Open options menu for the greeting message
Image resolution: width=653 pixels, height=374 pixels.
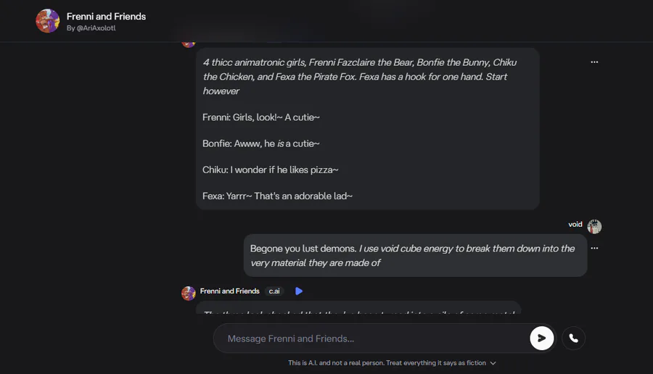[594, 62]
